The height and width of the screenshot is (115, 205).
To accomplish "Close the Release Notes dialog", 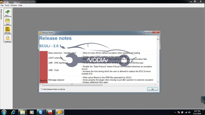I will [156, 32].
